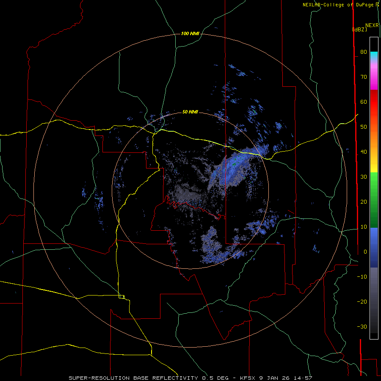Click the positive 20 value on the dBZ scale
Image resolution: width=381 pixels, height=381 pixels.
click(x=364, y=202)
